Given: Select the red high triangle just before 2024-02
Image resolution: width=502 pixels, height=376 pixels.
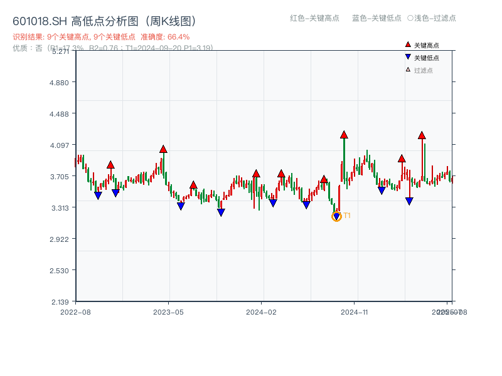Looking at the screenshot, I should click(256, 174).
